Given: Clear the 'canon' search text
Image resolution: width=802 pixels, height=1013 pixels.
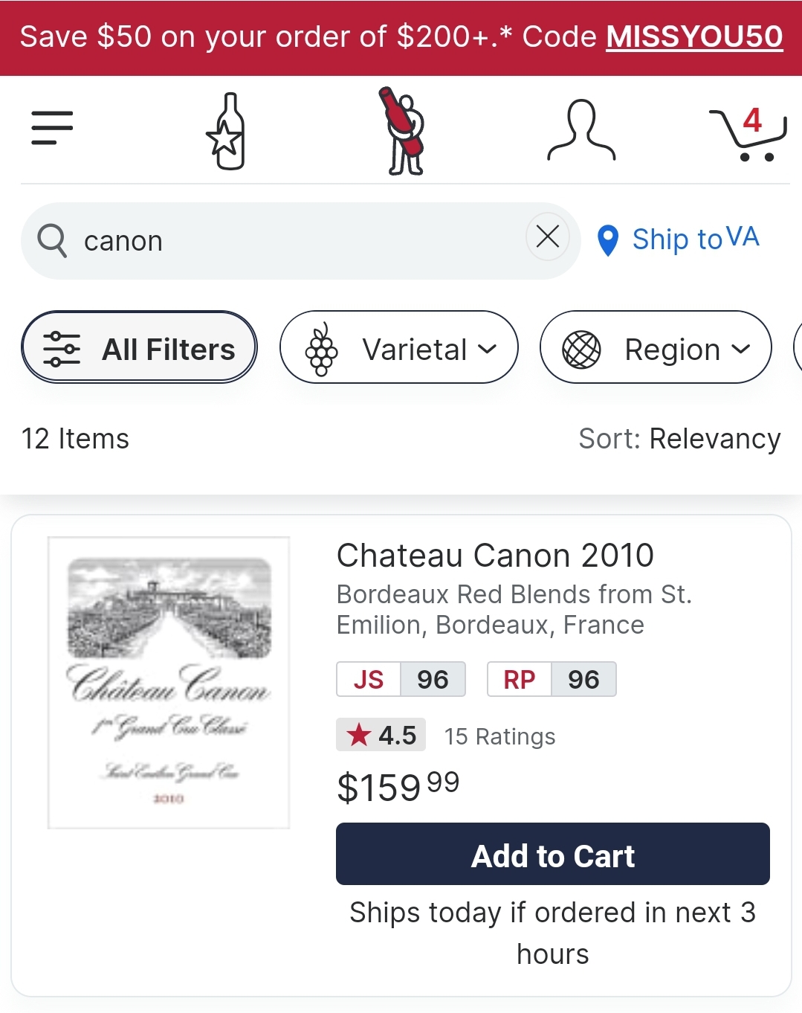Looking at the screenshot, I should pos(548,237).
